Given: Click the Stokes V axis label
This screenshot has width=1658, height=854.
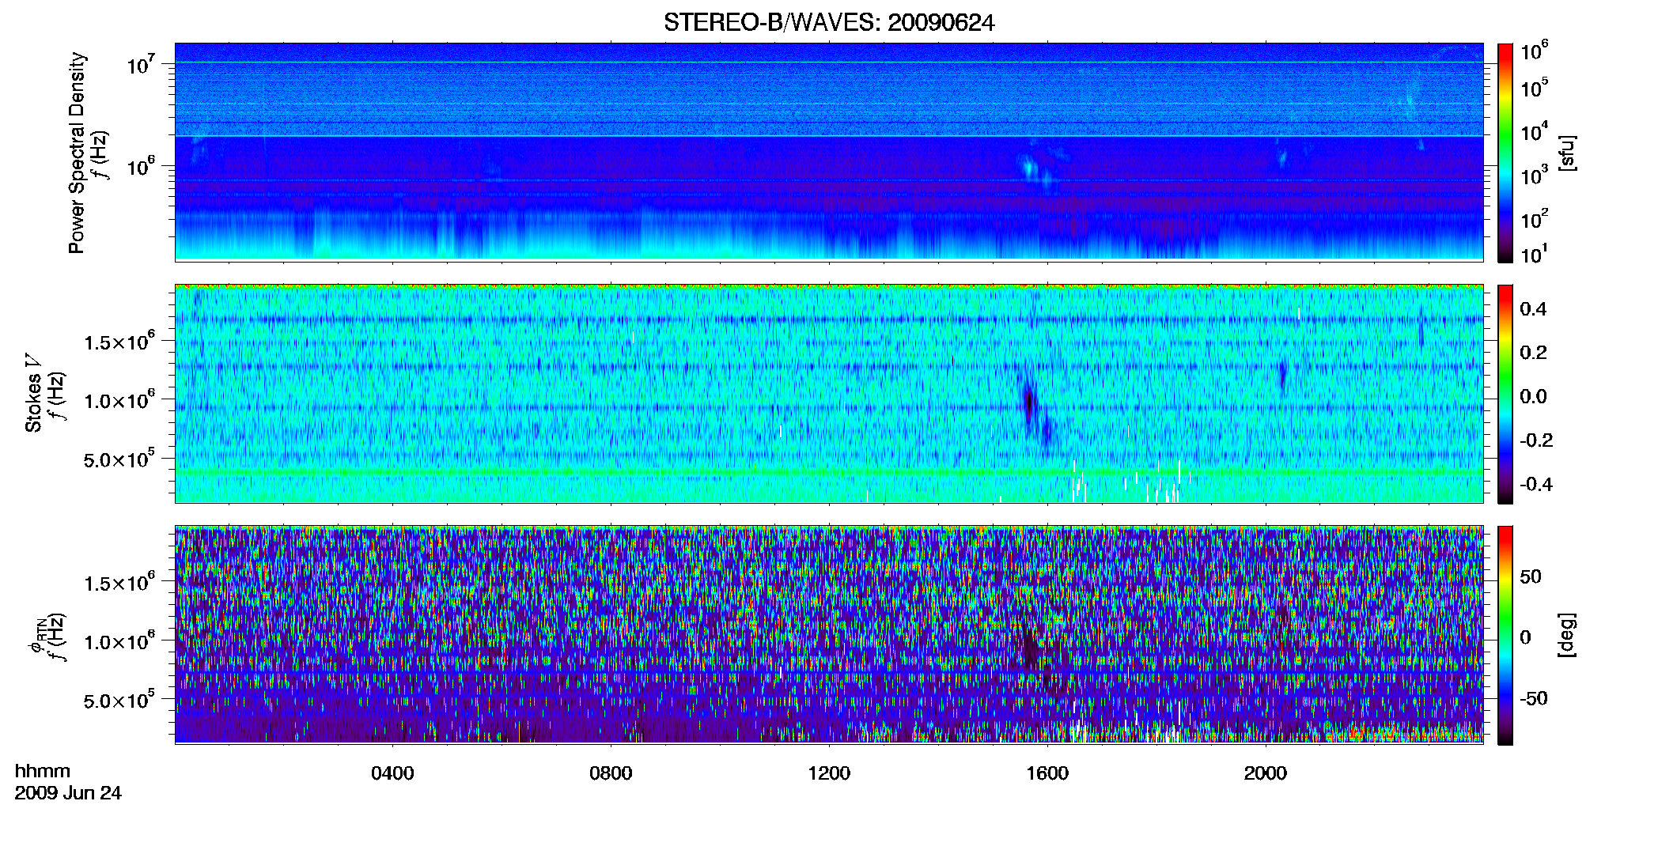Looking at the screenshot, I should click(x=33, y=393).
